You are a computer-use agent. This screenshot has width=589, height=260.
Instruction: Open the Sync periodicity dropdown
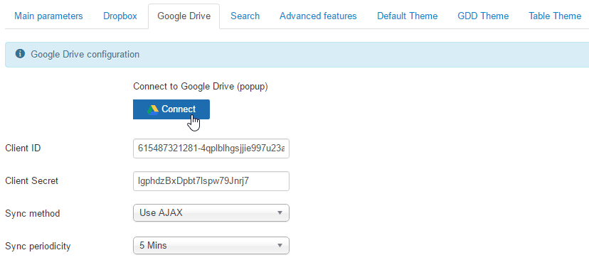point(211,245)
